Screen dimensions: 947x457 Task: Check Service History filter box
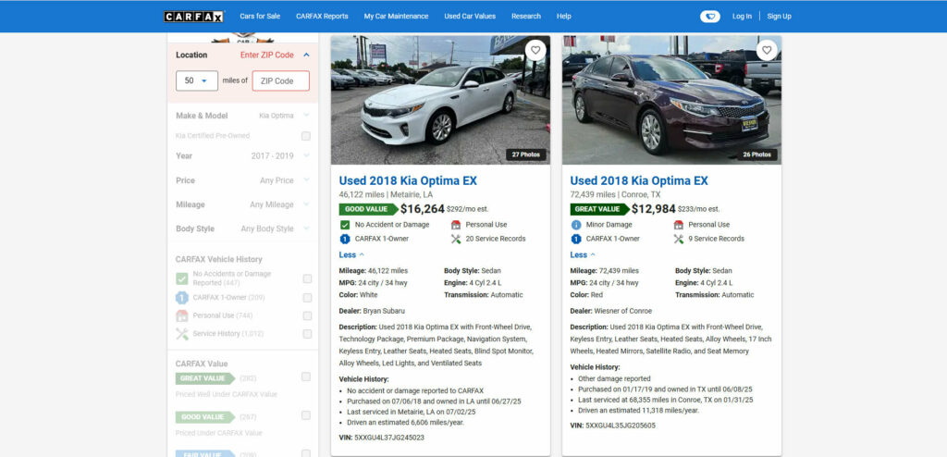coord(307,334)
